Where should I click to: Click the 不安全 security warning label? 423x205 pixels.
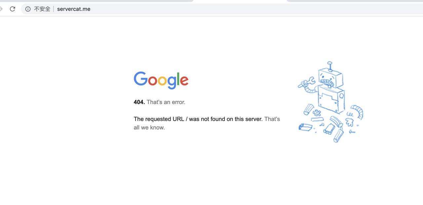click(x=42, y=9)
